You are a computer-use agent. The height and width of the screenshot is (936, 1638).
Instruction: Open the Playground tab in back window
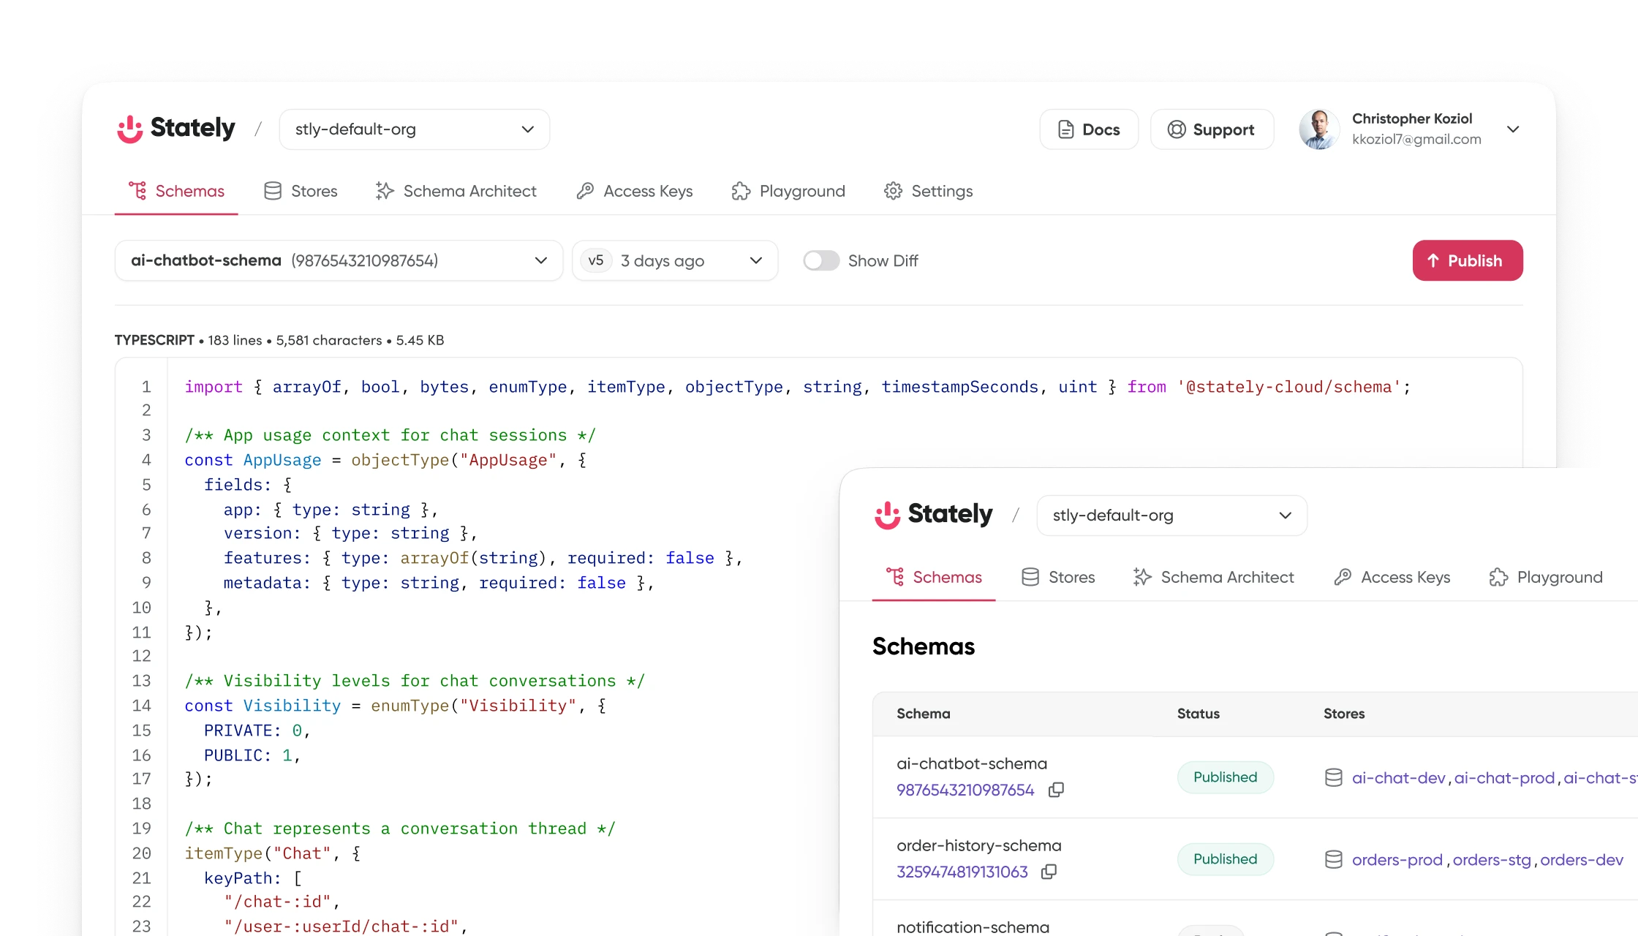[x=788, y=191]
